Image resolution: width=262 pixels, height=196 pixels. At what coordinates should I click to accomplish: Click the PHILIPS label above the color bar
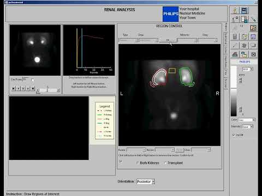click(245, 62)
